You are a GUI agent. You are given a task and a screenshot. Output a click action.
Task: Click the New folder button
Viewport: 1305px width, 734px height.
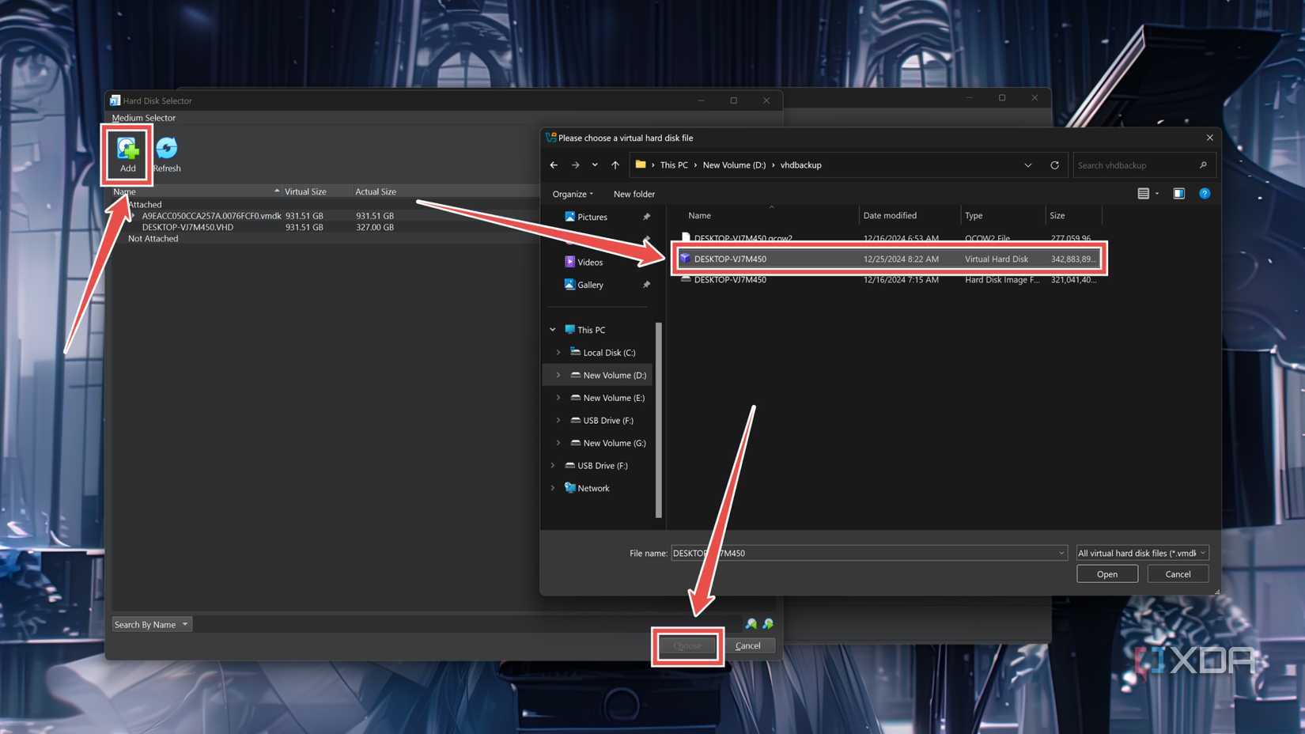[x=634, y=194]
